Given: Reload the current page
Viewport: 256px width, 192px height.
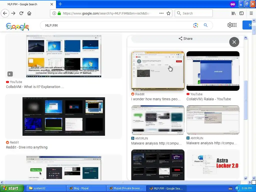Looking at the screenshot, I should tap(21, 13).
